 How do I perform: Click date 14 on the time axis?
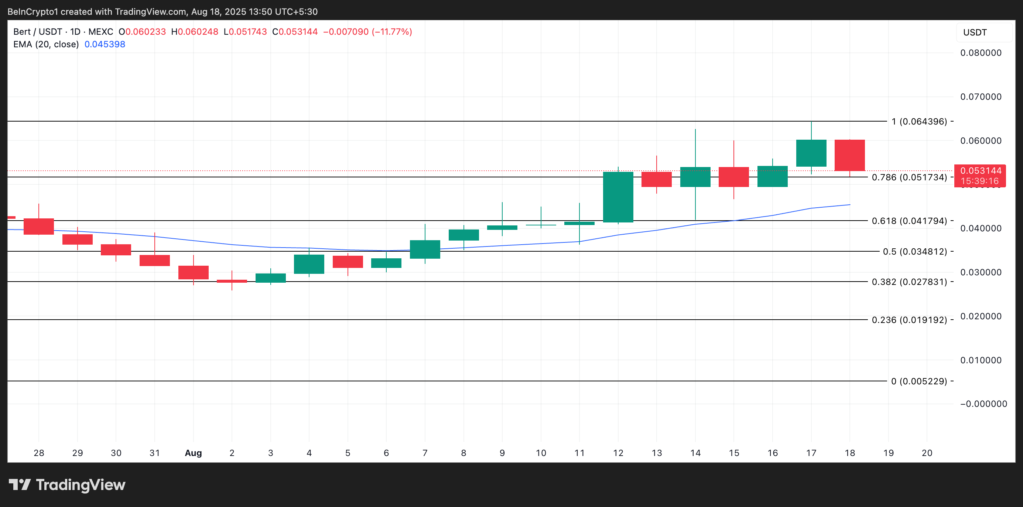(x=695, y=453)
